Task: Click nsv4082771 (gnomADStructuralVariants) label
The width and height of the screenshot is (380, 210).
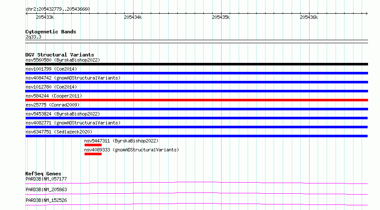Action: pos(73,123)
